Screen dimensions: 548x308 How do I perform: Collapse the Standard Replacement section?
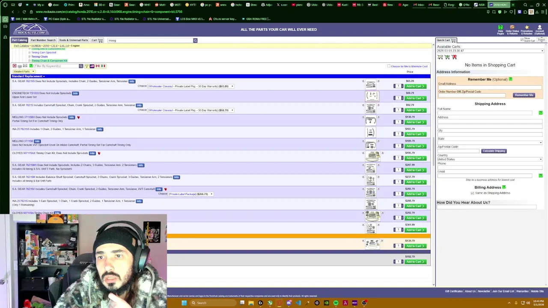click(x=28, y=76)
